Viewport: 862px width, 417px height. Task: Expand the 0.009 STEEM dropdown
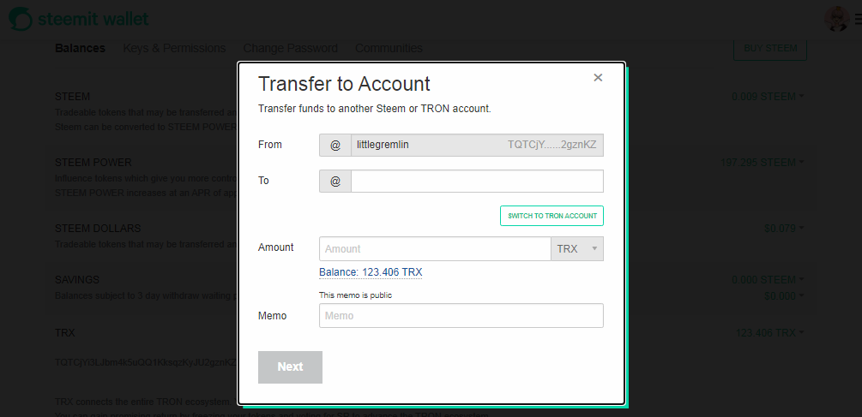[x=768, y=97]
